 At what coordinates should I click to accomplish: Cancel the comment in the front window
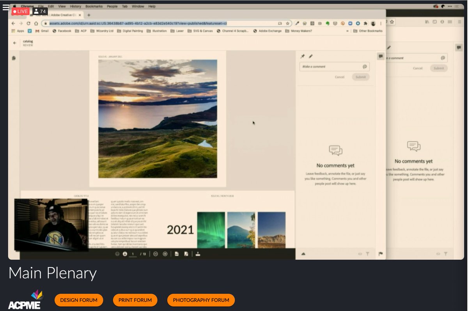340,77
